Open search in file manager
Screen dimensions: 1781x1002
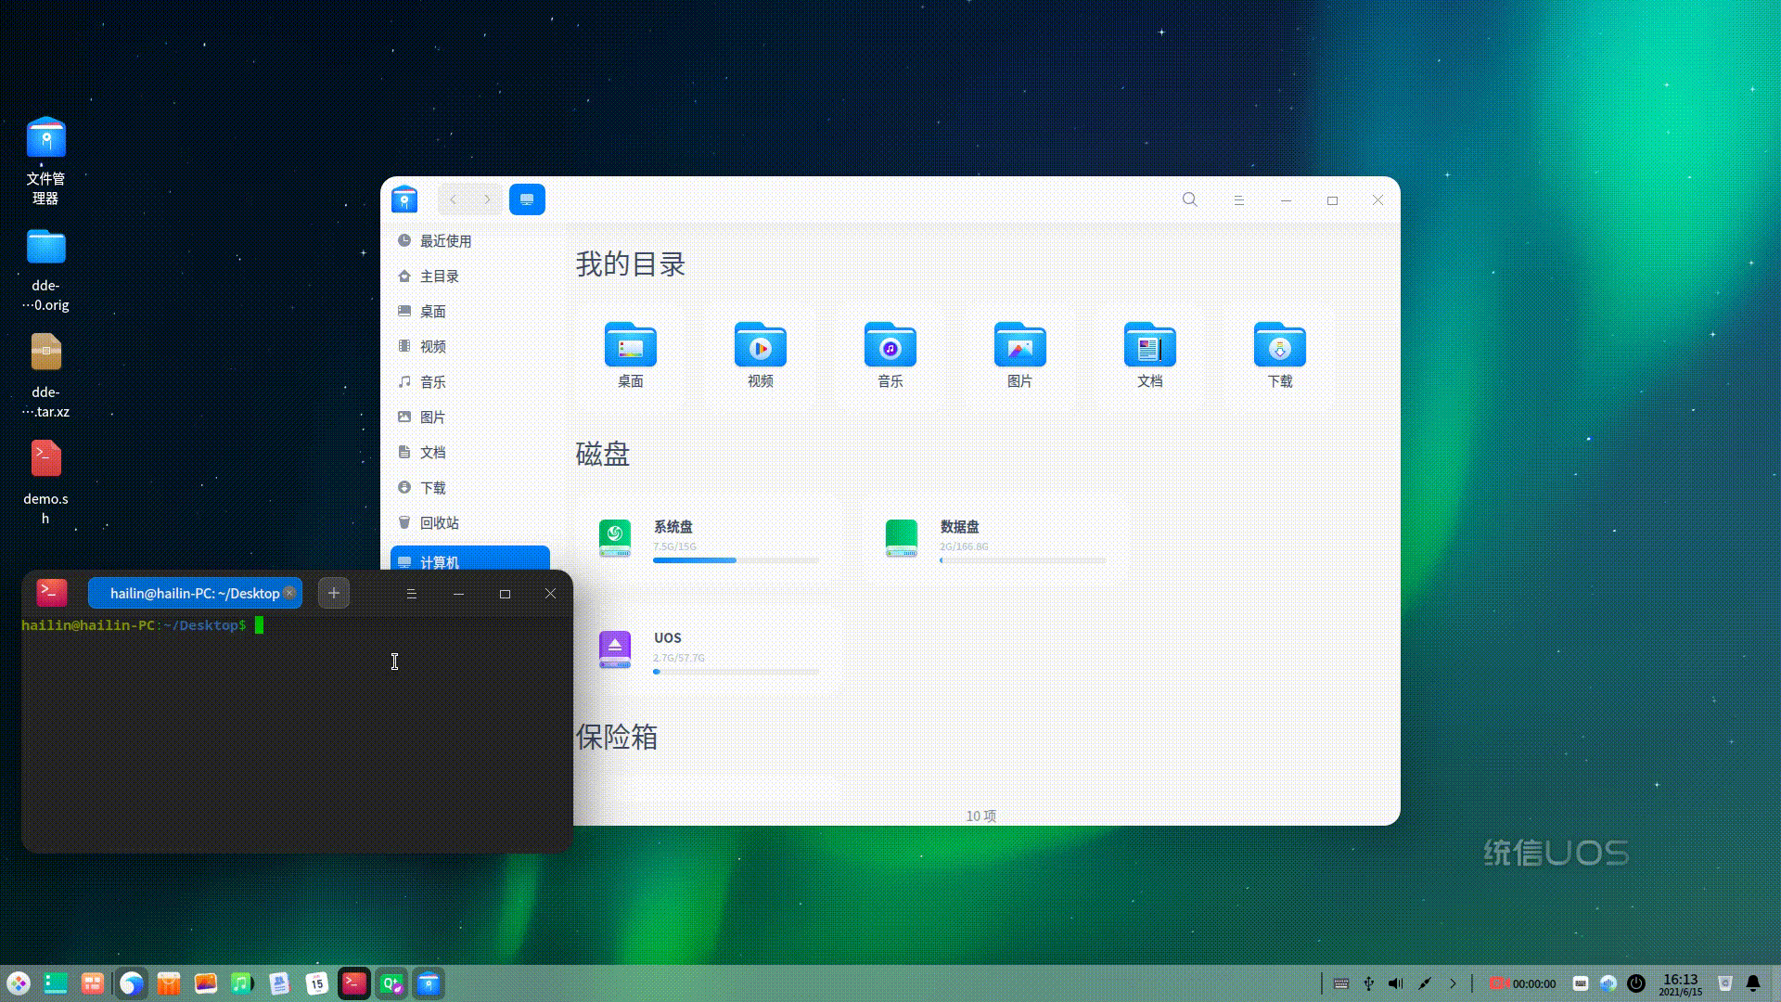point(1190,199)
